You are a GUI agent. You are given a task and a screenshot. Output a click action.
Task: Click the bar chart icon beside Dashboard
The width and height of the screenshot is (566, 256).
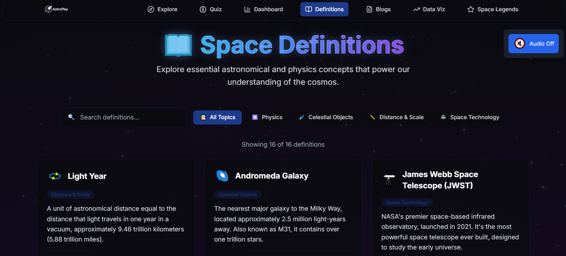[247, 9]
